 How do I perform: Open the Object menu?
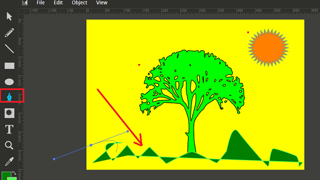point(80,3)
